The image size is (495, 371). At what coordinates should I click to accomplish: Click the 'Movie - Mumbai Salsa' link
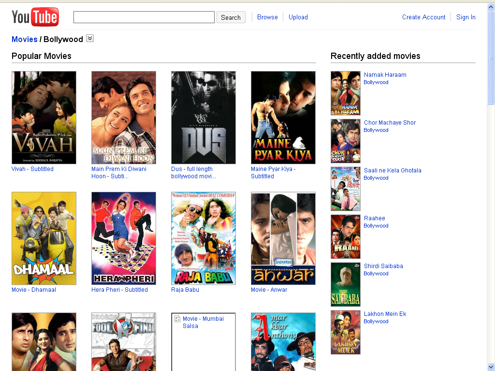click(203, 322)
